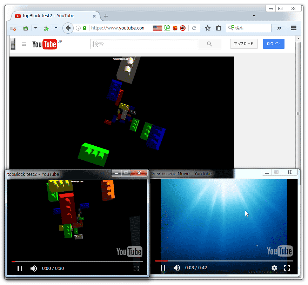
Task: Minimize the main browser window
Action: click(271, 9)
